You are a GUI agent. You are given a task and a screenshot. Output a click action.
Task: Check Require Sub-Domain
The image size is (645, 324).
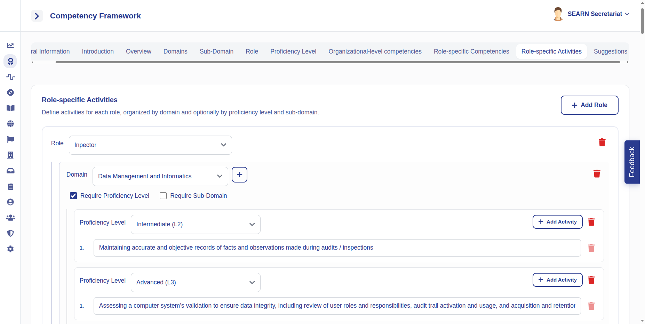click(163, 196)
